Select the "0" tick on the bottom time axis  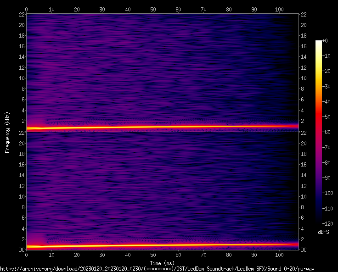click(x=27, y=255)
